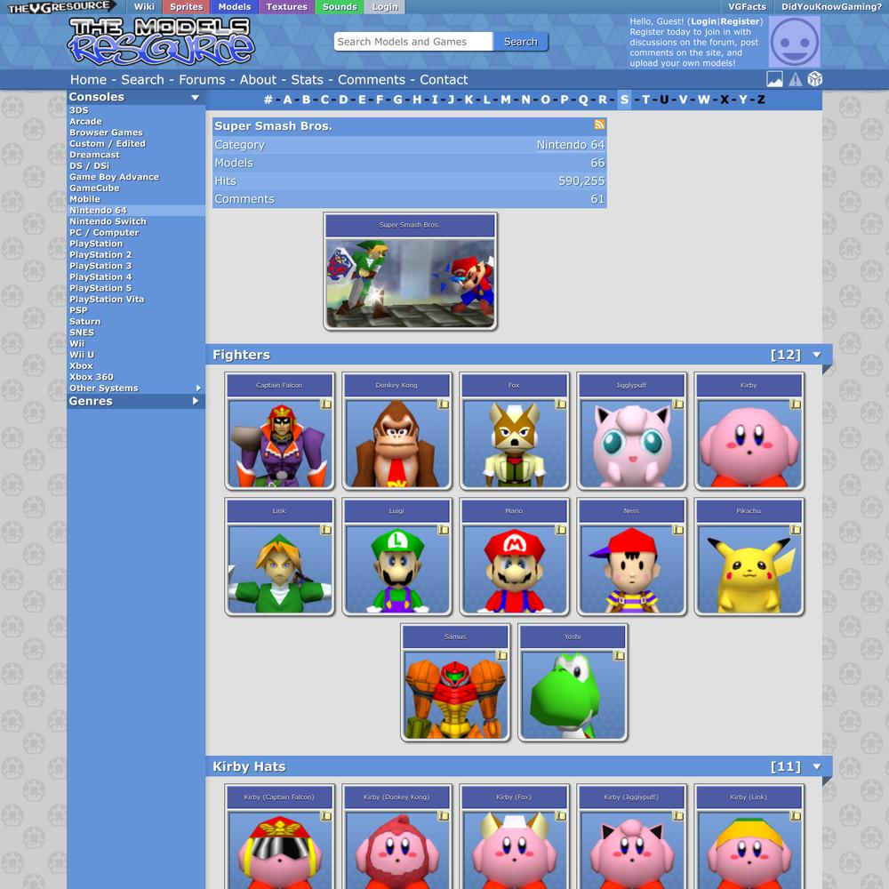
Task: Click the small icon on the Samus card
Action: point(501,655)
